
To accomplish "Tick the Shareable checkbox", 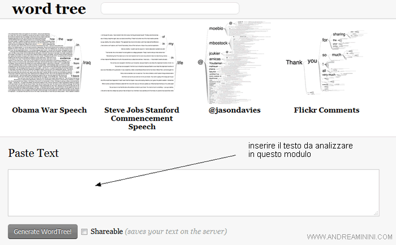I will click(84, 231).
